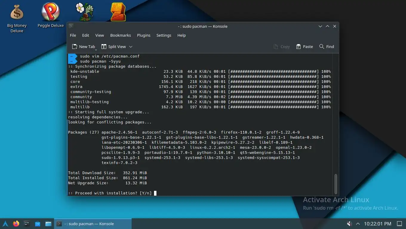This screenshot has width=406, height=229.
Task: Maximize the Konsole window
Action: coord(327,26)
